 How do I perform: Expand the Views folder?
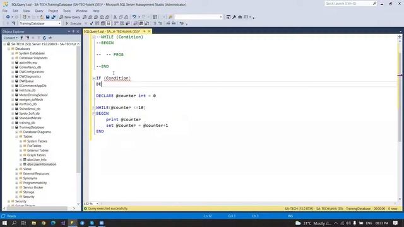click(17, 169)
